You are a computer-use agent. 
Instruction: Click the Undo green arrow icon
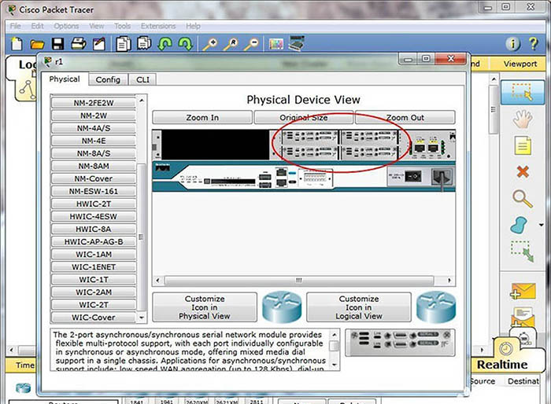click(x=165, y=44)
